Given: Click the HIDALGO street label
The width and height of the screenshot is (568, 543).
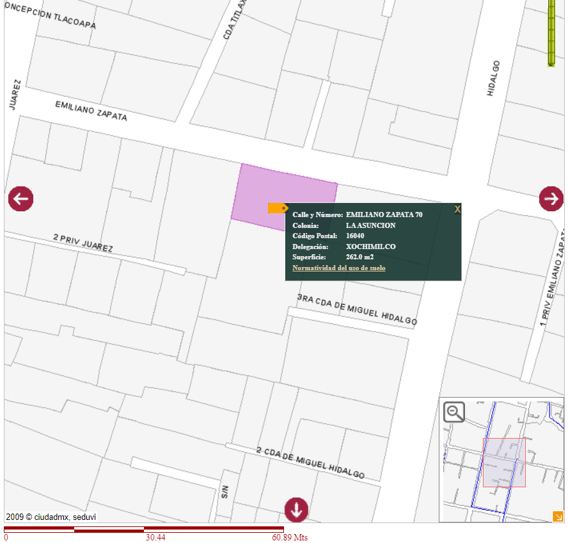Looking at the screenshot, I should click(493, 78).
